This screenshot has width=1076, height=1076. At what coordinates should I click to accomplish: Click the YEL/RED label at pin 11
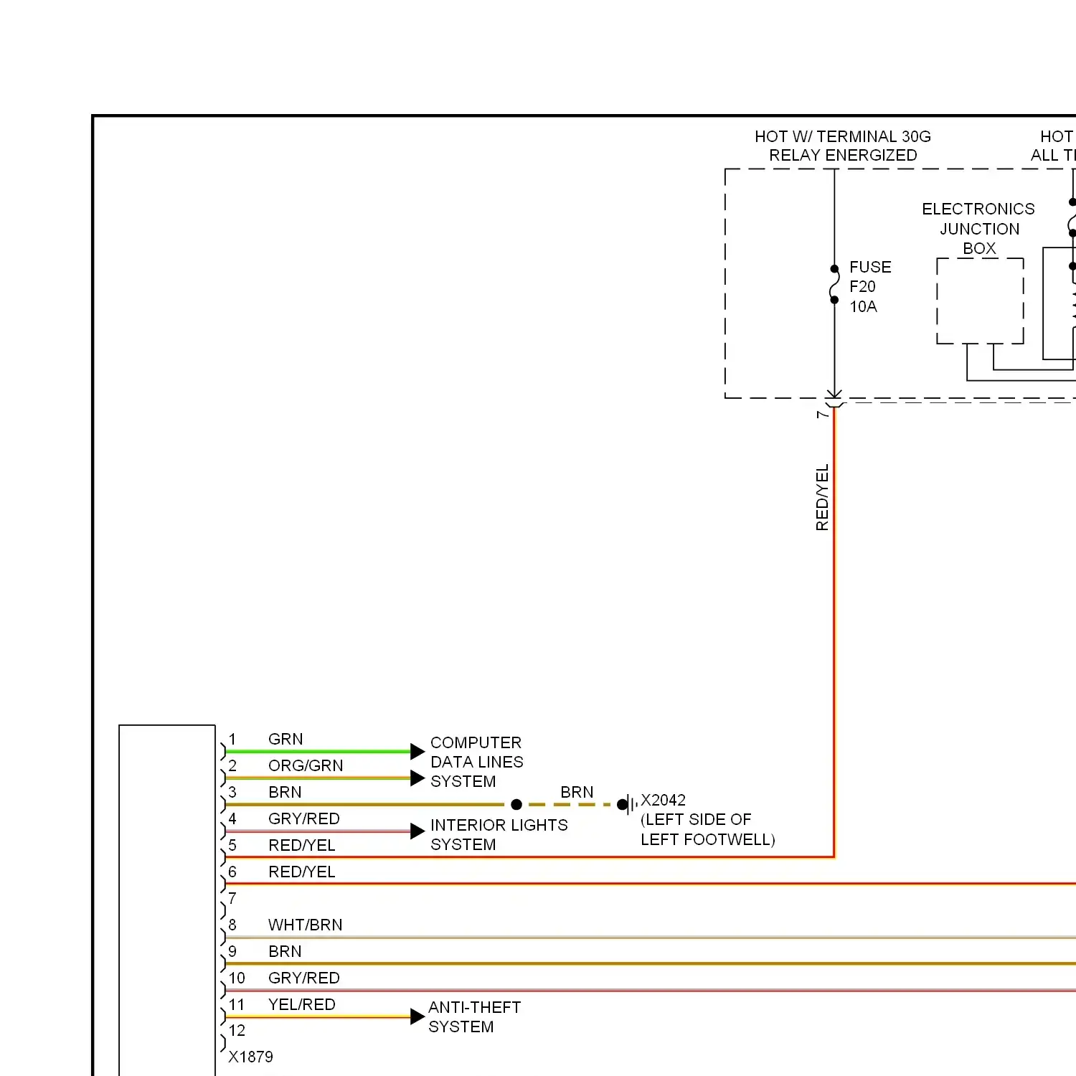[x=302, y=1004]
